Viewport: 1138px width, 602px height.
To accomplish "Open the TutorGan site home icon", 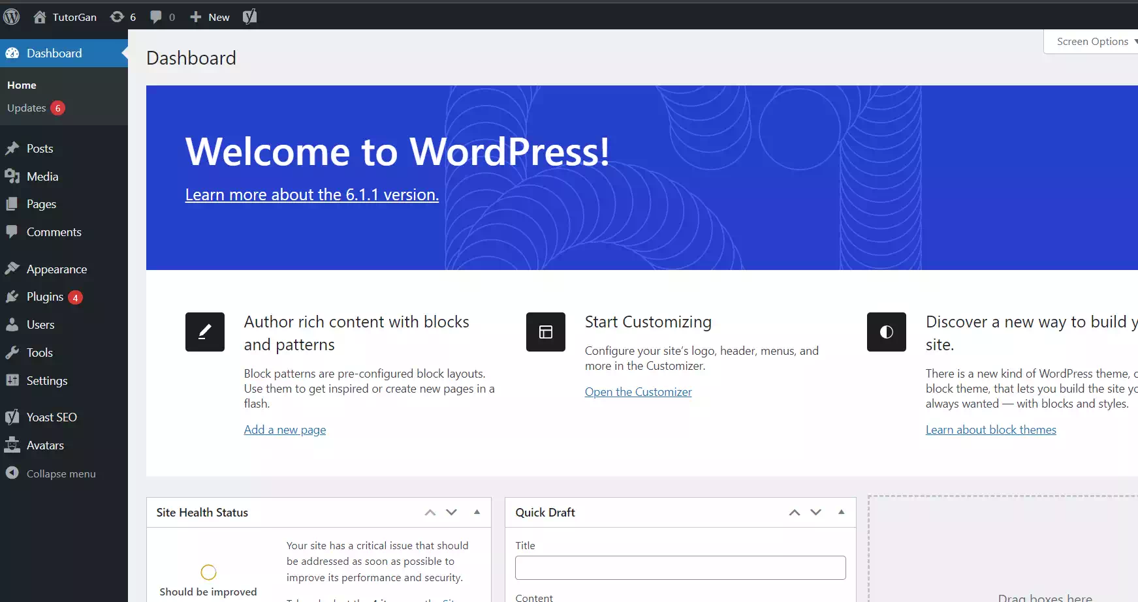I will pos(40,17).
